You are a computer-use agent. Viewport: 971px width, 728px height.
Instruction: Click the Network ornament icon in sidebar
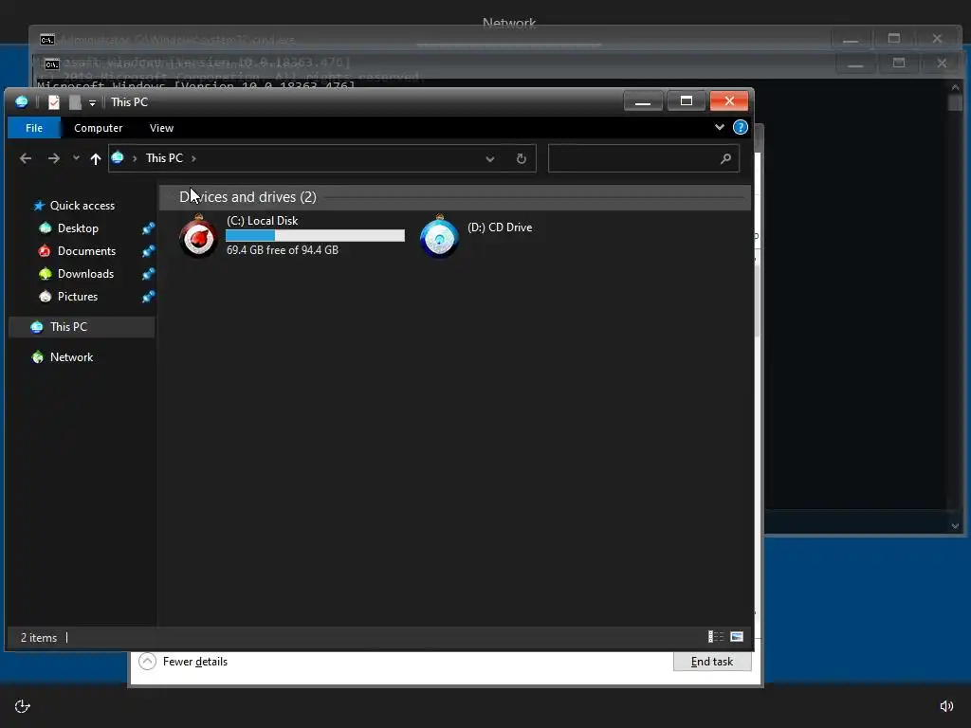pos(38,357)
